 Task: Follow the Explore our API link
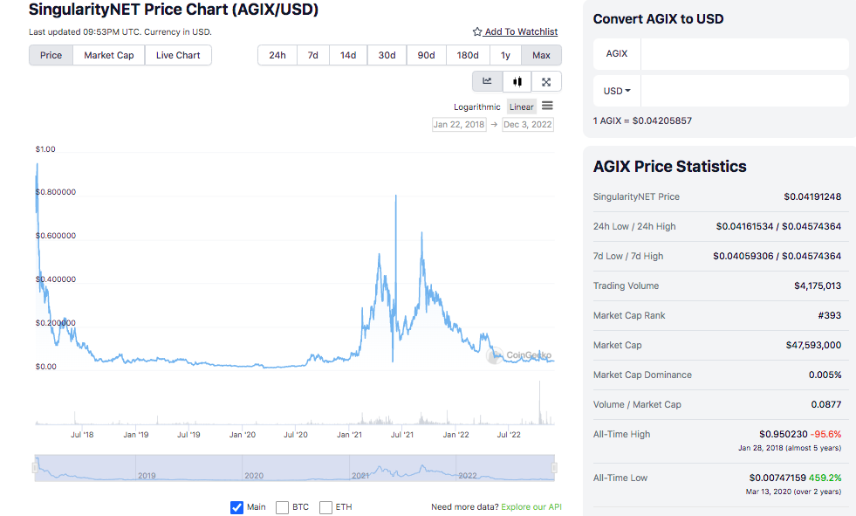(x=531, y=506)
